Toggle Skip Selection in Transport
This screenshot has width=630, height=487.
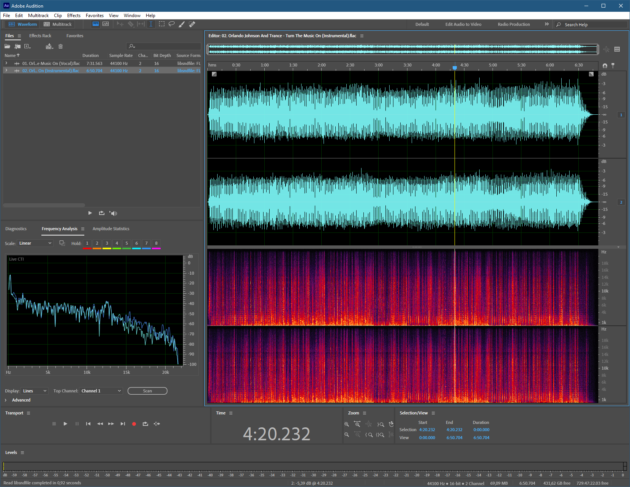(x=157, y=424)
